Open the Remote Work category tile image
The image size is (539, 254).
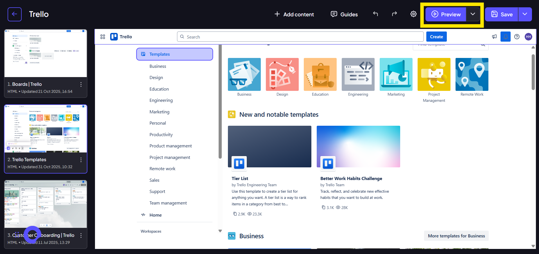click(472, 74)
